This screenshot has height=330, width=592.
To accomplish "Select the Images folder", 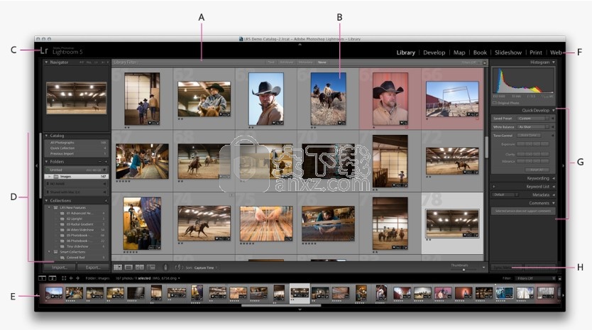I will pos(77,176).
